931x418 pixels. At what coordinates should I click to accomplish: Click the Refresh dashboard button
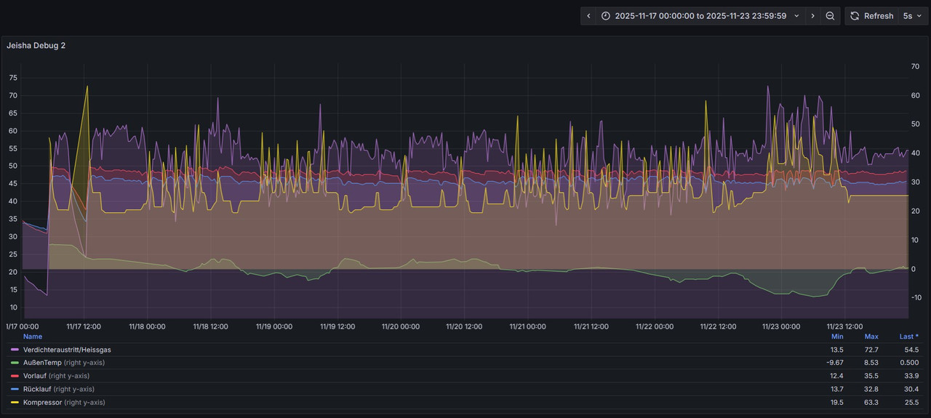871,16
